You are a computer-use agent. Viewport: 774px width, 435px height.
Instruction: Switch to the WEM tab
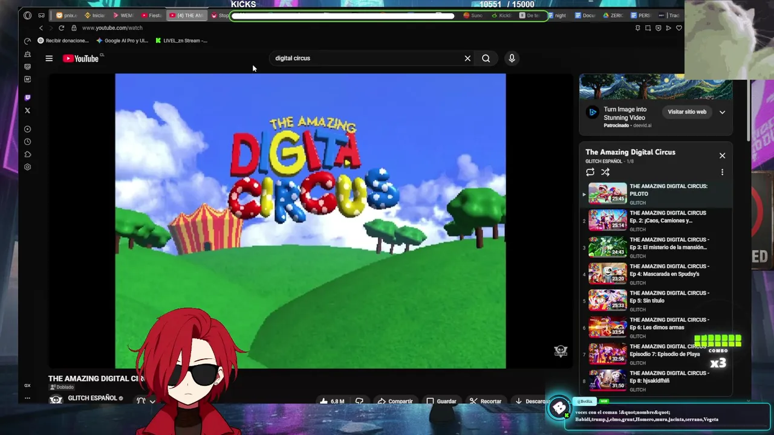[123, 15]
